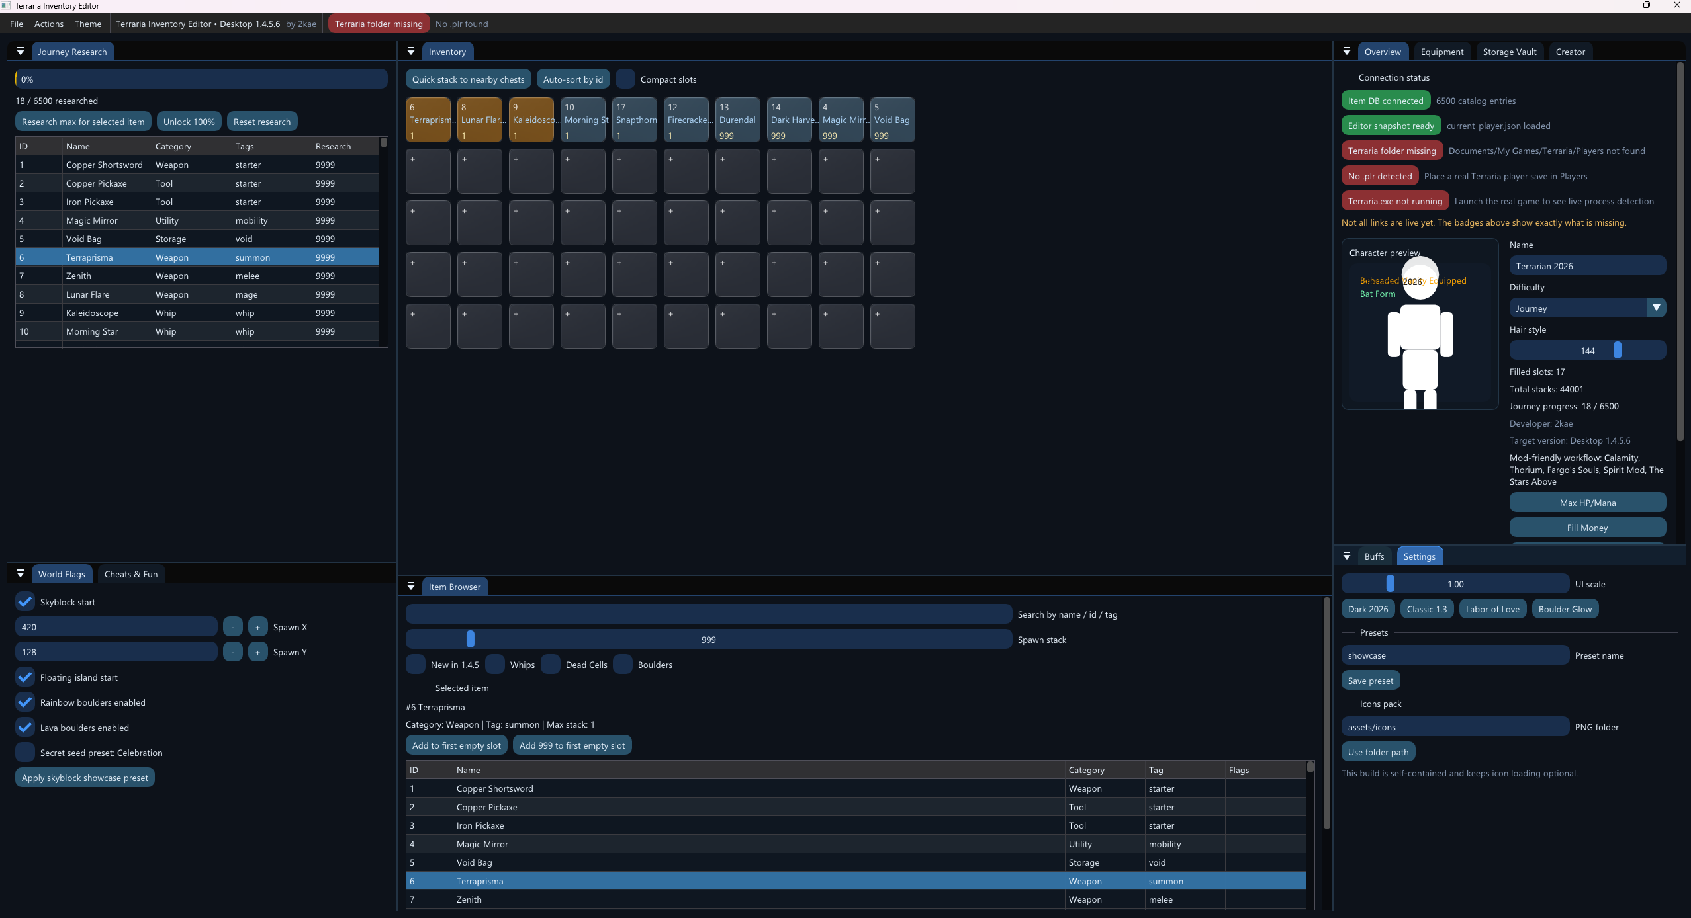Click the Add 999 to first empty slot button
Image resolution: width=1691 pixels, height=918 pixels.
coord(571,745)
